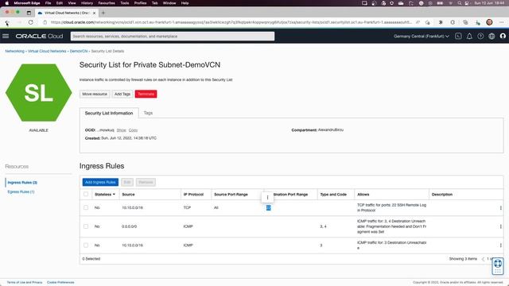
Task: Open macOS Spotlight search icon
Action: coord(460,3)
